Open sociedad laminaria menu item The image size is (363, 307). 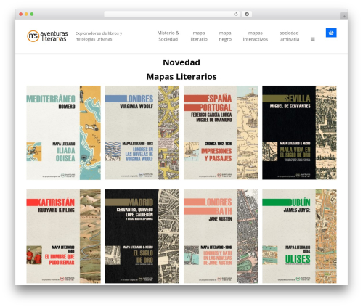click(289, 36)
